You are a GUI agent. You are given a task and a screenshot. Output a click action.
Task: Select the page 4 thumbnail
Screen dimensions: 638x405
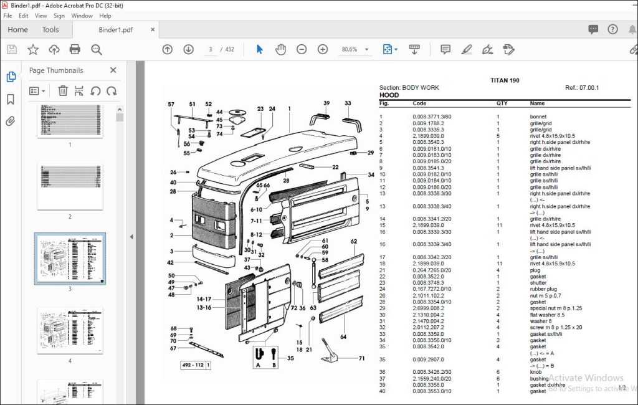pos(70,331)
